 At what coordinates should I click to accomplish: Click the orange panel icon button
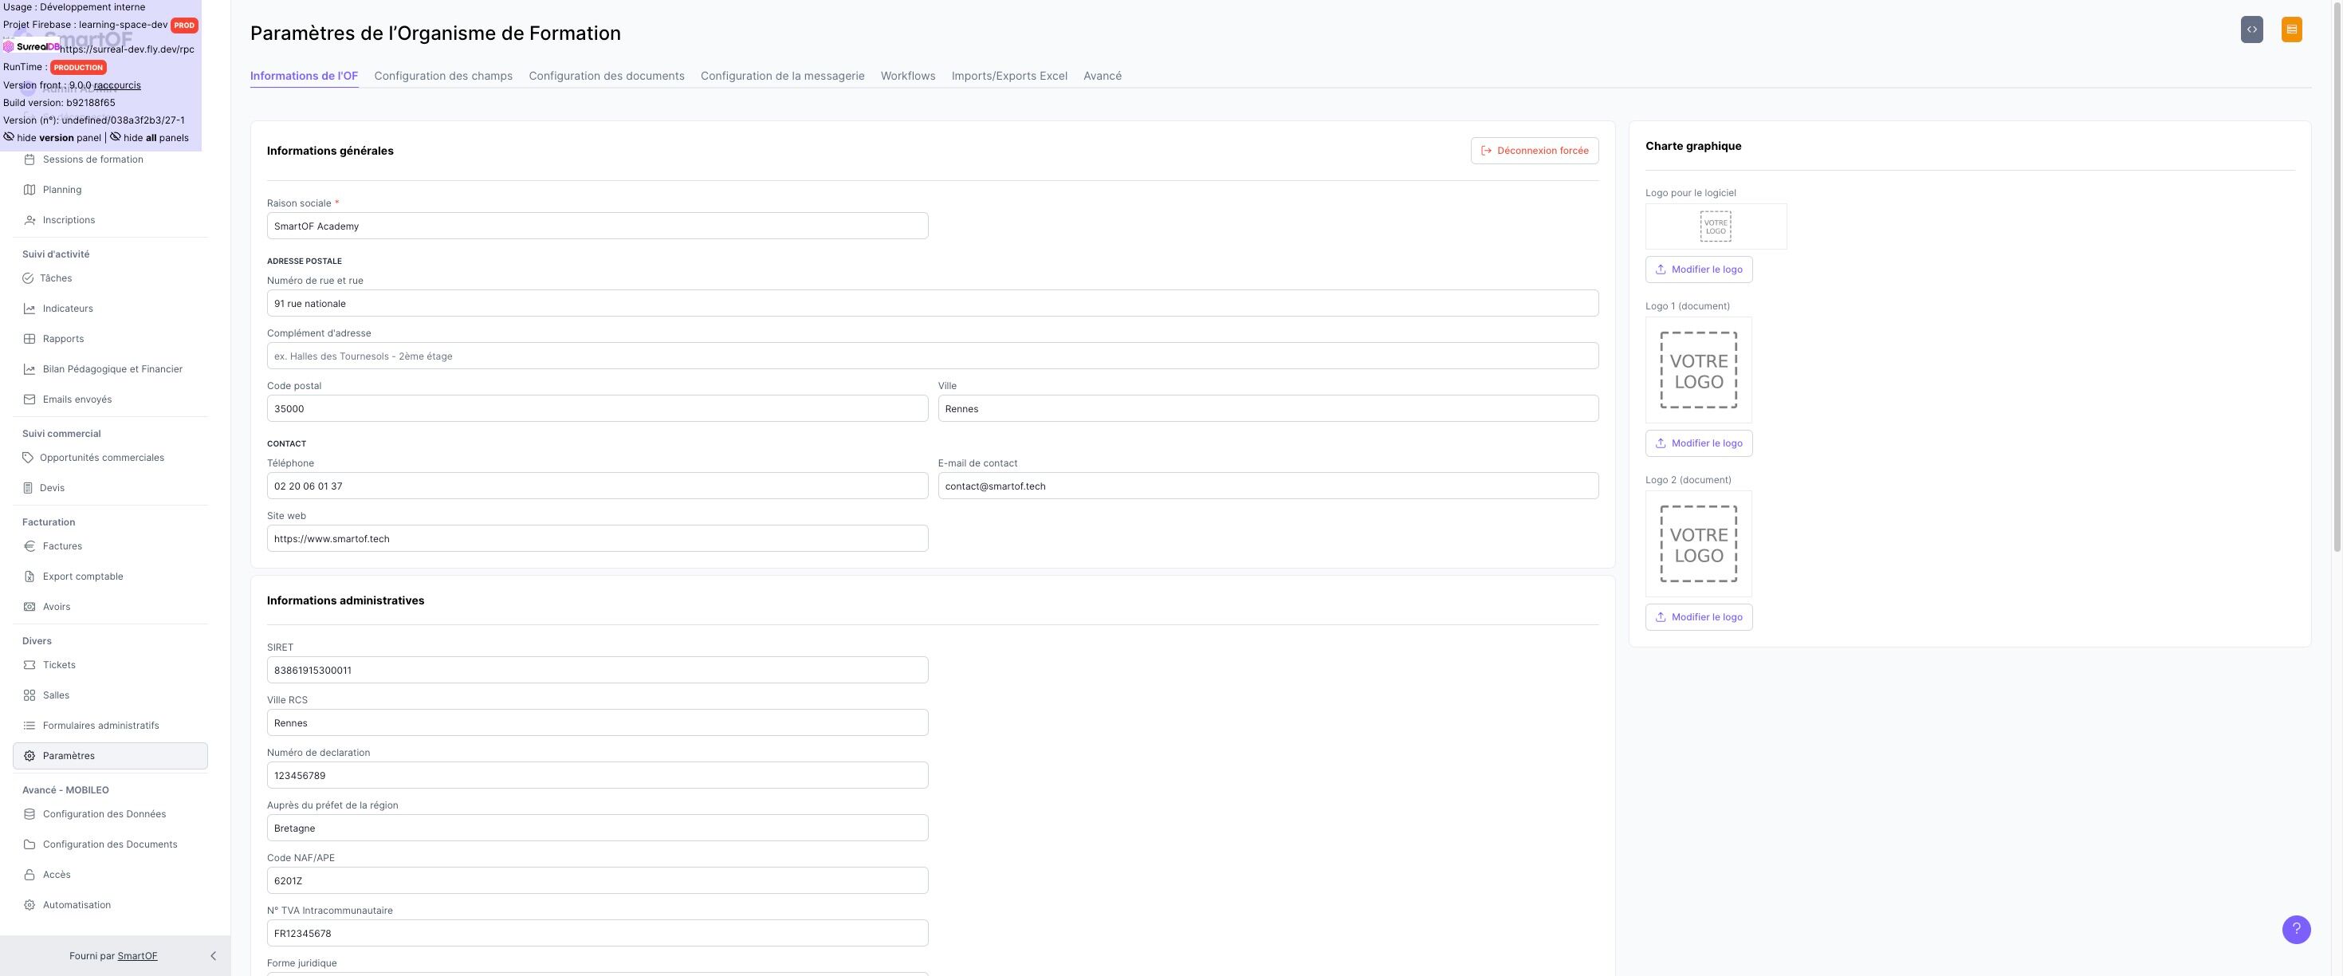2291,30
